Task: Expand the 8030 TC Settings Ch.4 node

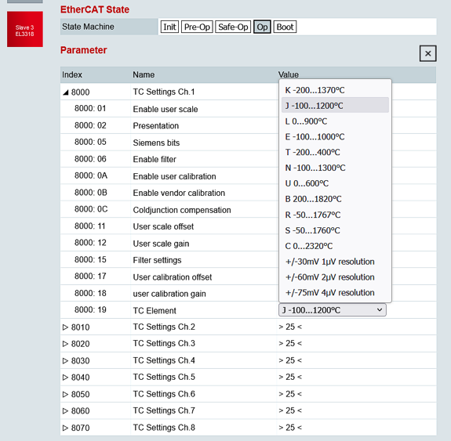Action: (x=65, y=360)
